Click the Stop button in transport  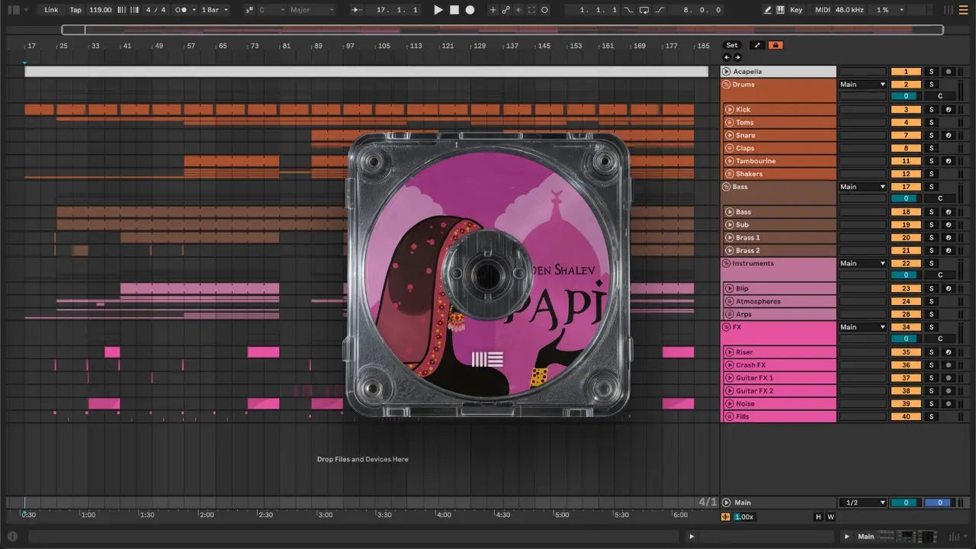(x=454, y=10)
